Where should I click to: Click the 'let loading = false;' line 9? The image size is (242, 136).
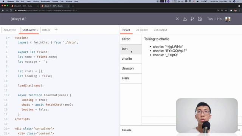tap(35, 76)
